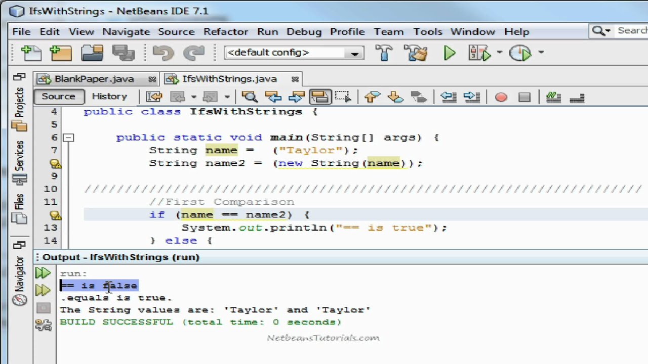Start debugging with Debug Project icon
This screenshot has height=364, width=648.
480,53
